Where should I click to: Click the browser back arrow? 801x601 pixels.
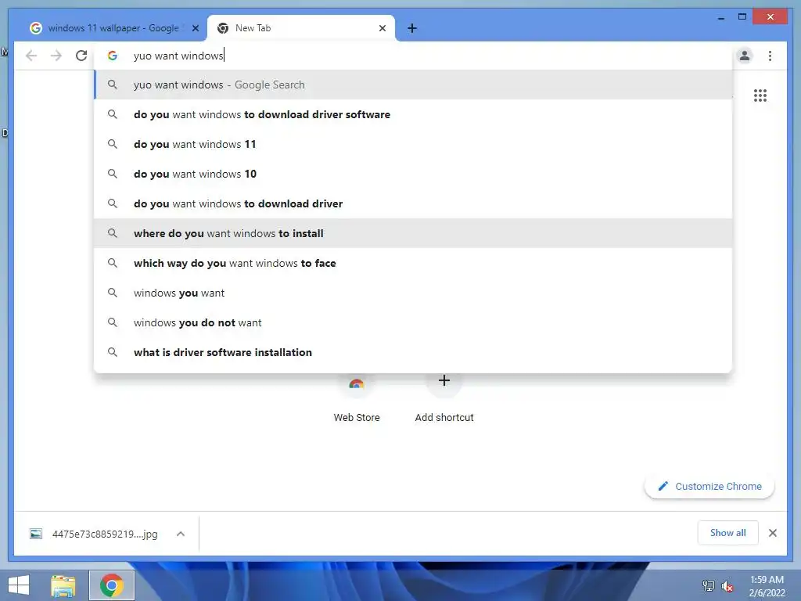pyautogui.click(x=31, y=56)
